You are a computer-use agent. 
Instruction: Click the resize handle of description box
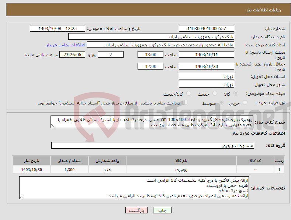[x=52, y=126]
